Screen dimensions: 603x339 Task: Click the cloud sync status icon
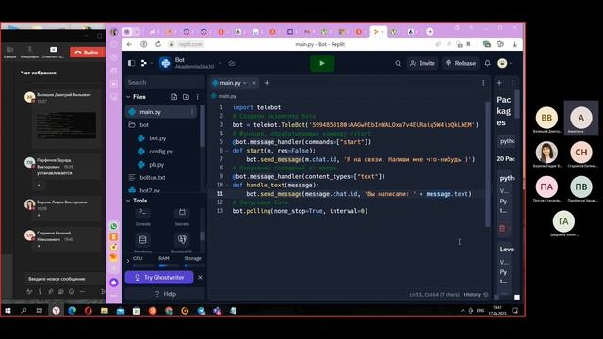(x=232, y=63)
